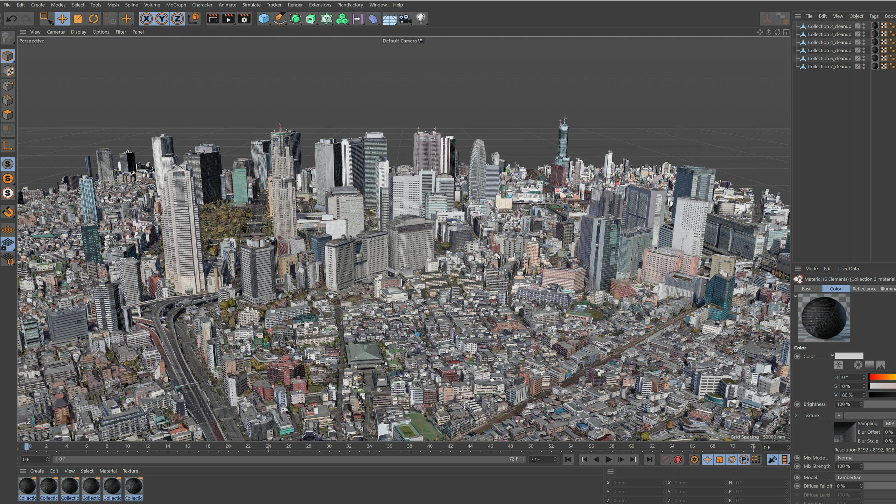Expand the Texture parameter arrow

click(796, 415)
